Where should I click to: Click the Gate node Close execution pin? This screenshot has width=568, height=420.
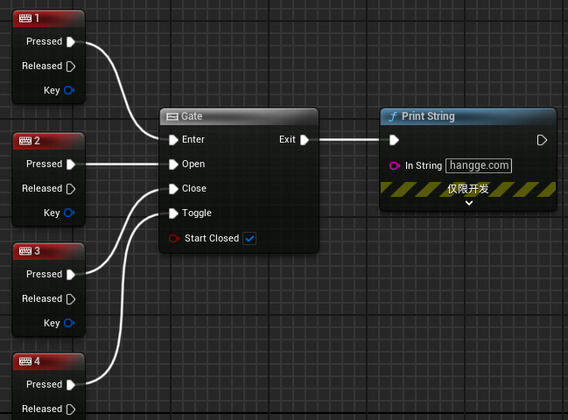173,189
